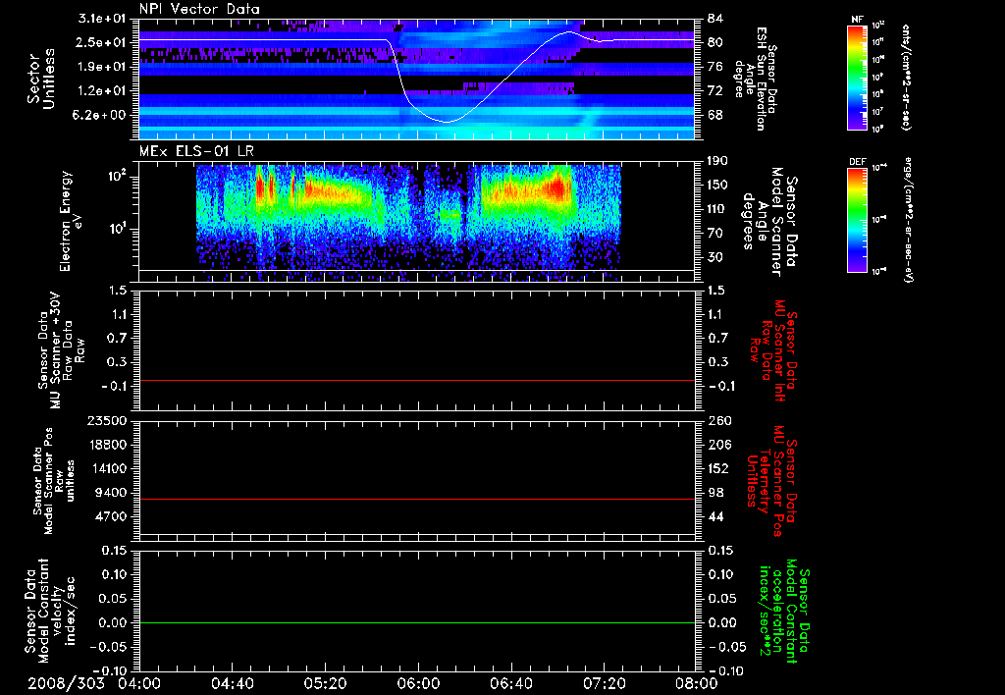The height and width of the screenshot is (695, 1005).
Task: Click the '260' telemetry tick value
Action: [718, 420]
